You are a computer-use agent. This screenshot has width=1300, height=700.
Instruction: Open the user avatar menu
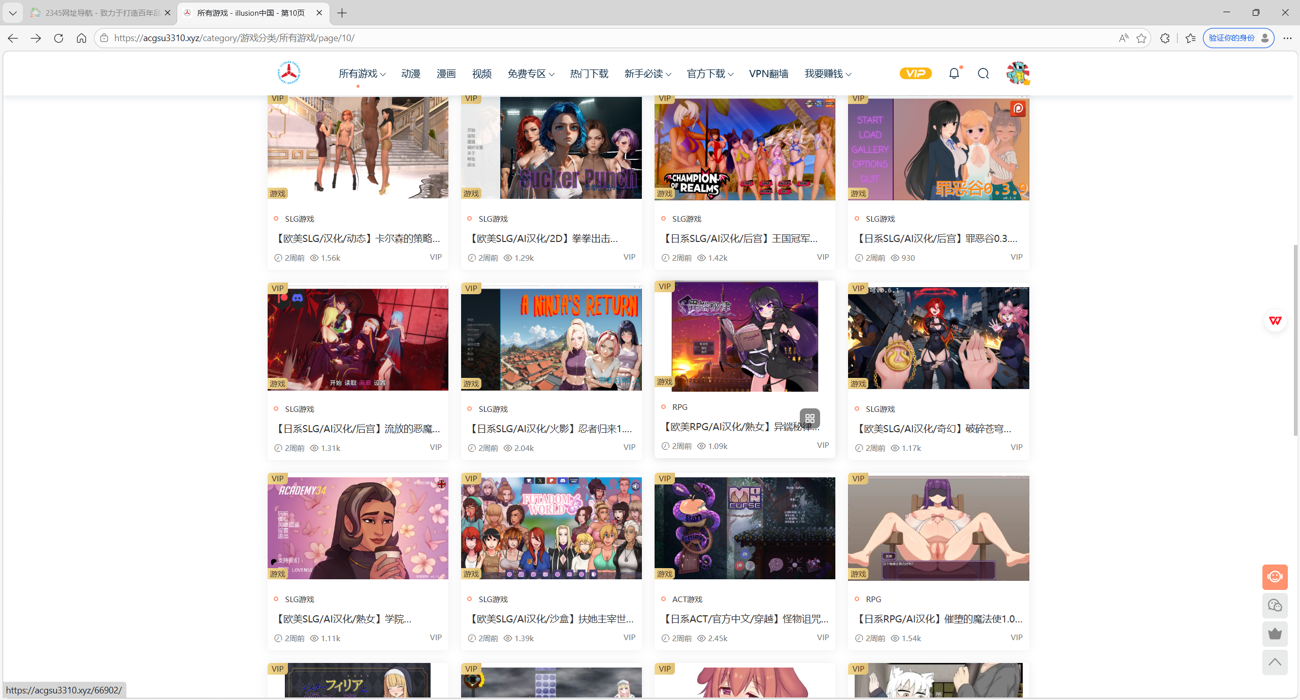pyautogui.click(x=1018, y=74)
